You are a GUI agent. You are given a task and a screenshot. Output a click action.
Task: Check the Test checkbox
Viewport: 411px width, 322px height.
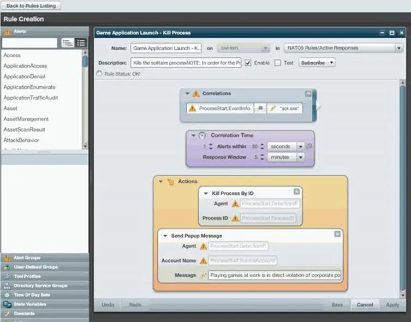(x=278, y=63)
